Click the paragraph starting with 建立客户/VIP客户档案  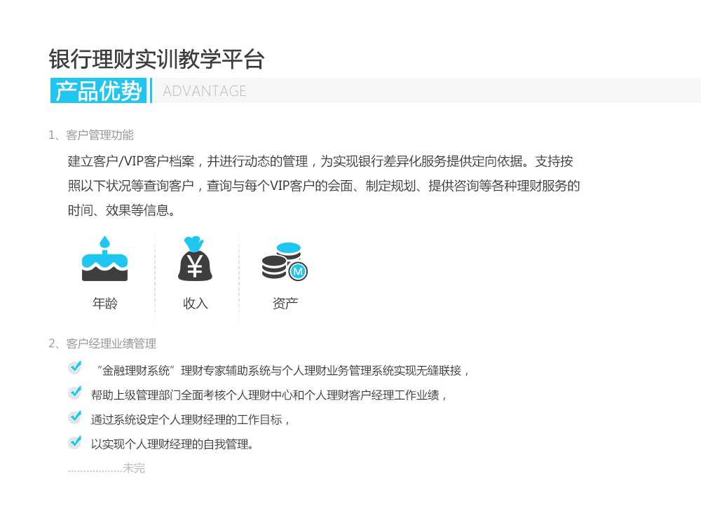click(x=320, y=162)
